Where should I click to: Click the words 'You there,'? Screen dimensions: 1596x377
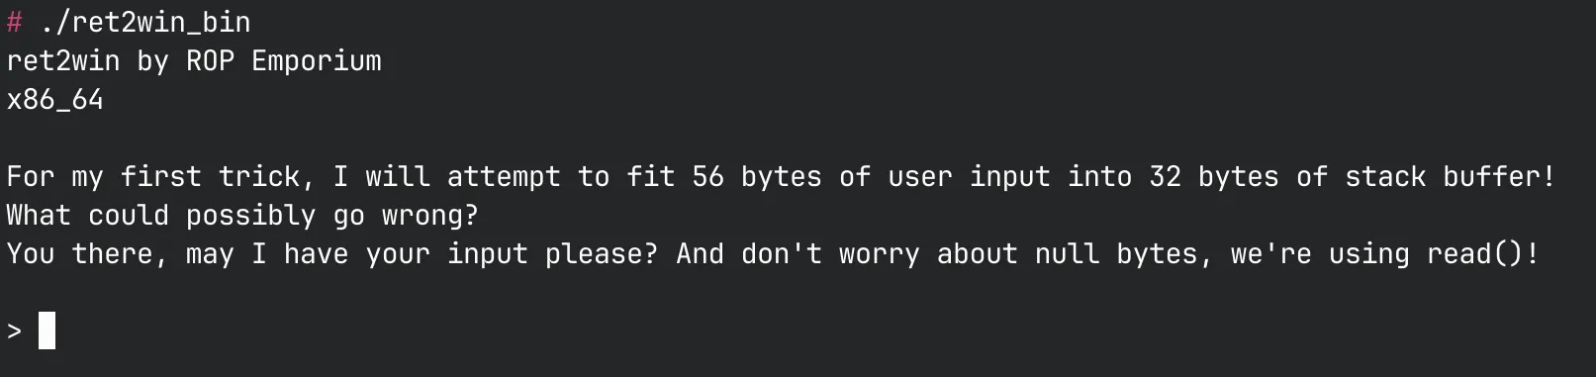[x=87, y=254]
